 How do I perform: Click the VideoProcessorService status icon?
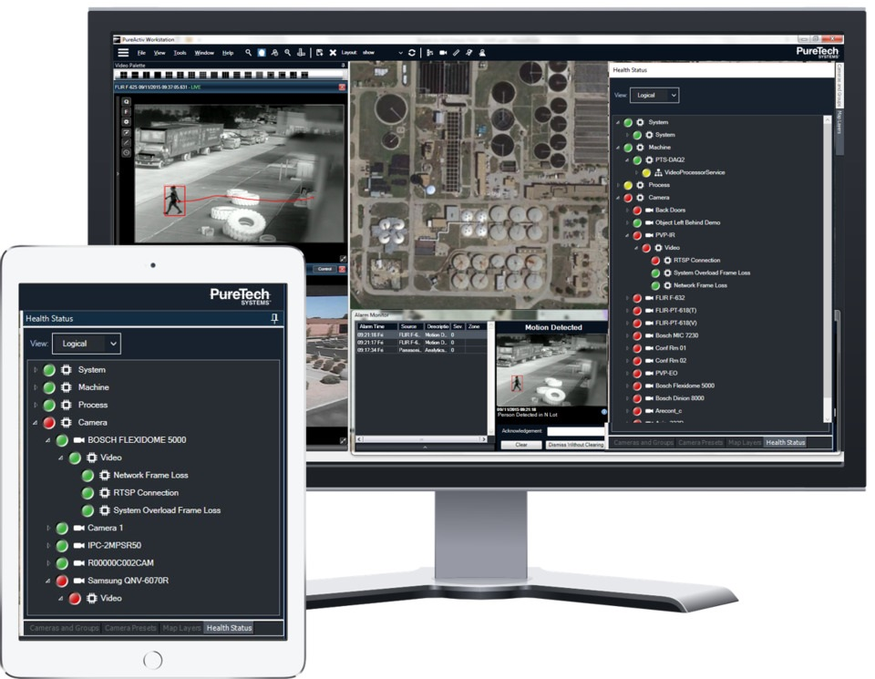pos(646,172)
